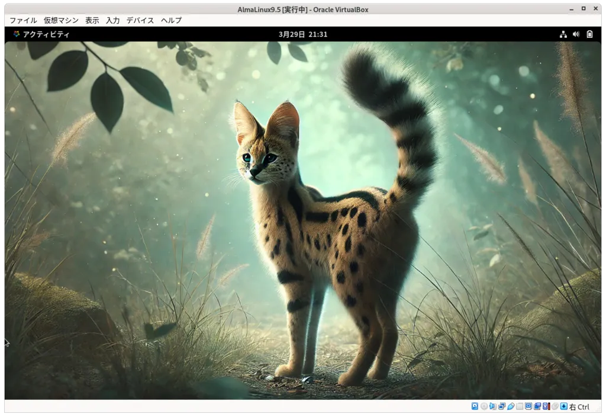Click the display status icon
Image resolution: width=606 pixels, height=417 pixels.
[528, 407]
